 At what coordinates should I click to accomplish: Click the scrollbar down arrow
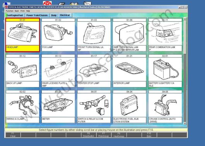(x=185, y=123)
